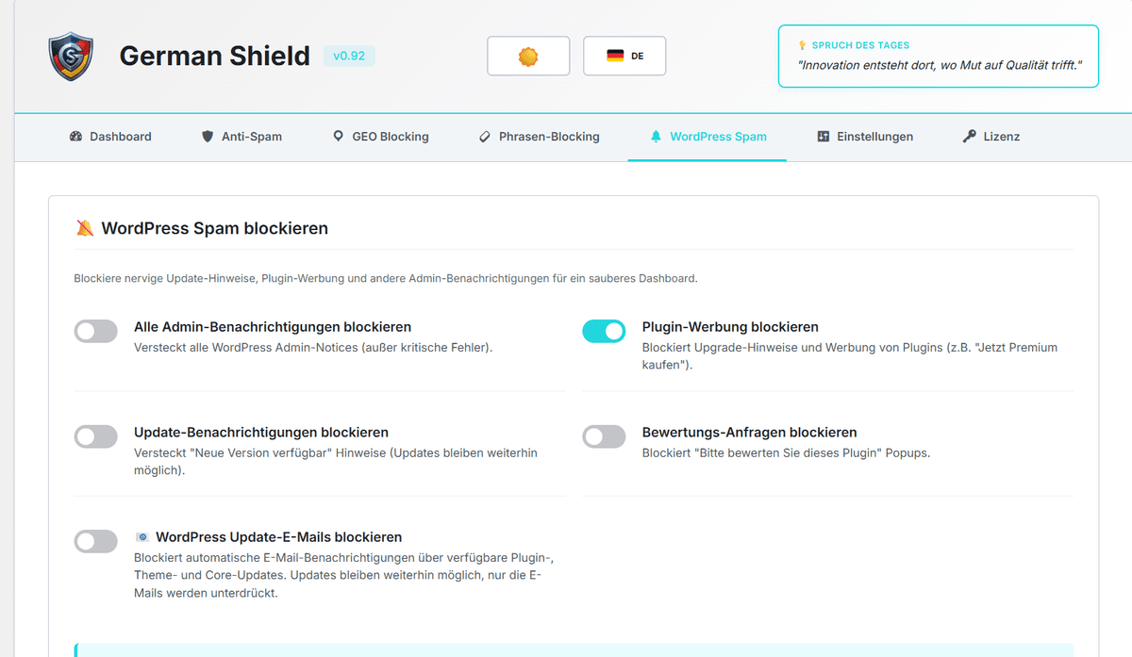Enable Alle Admin-Benachrichtigungen blockieren

tap(95, 331)
